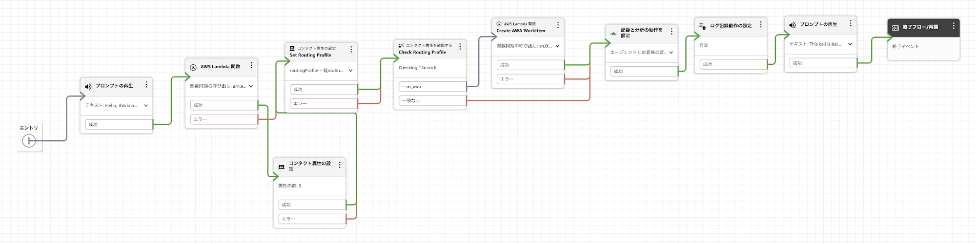Click the 有効 text in ログ記録動作の設定
The width and height of the screenshot is (976, 244).
(704, 45)
